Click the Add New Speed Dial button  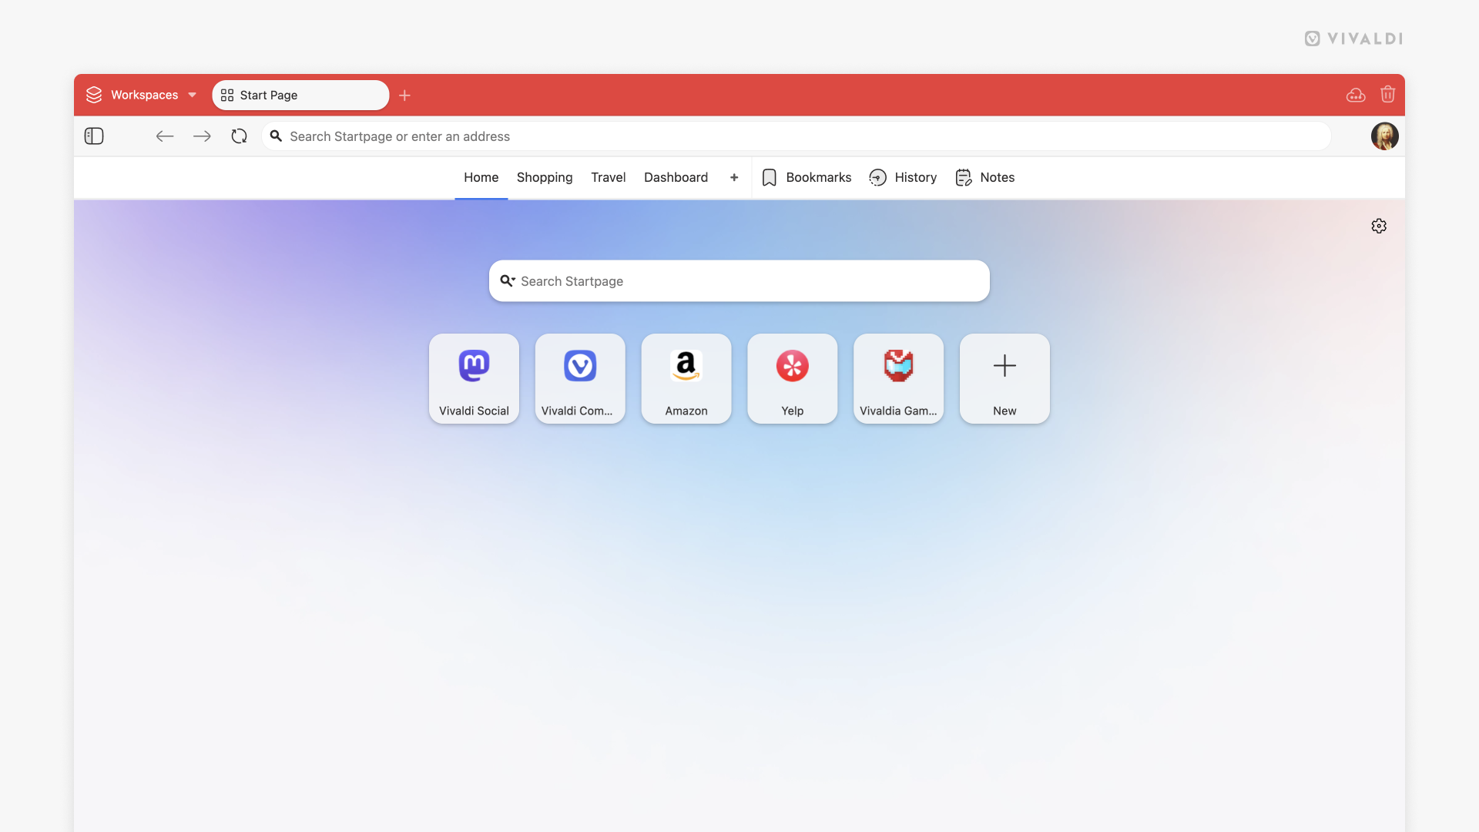pyautogui.click(x=1004, y=378)
